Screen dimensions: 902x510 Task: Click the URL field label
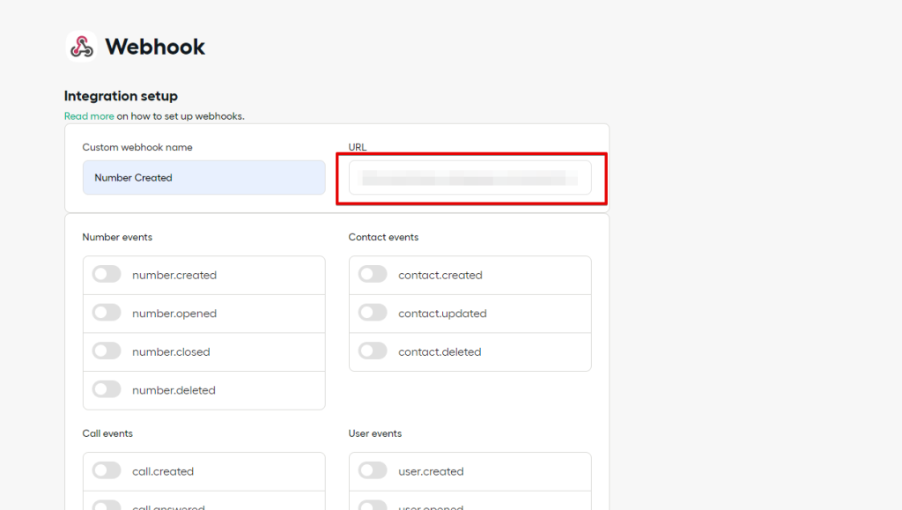coord(358,147)
